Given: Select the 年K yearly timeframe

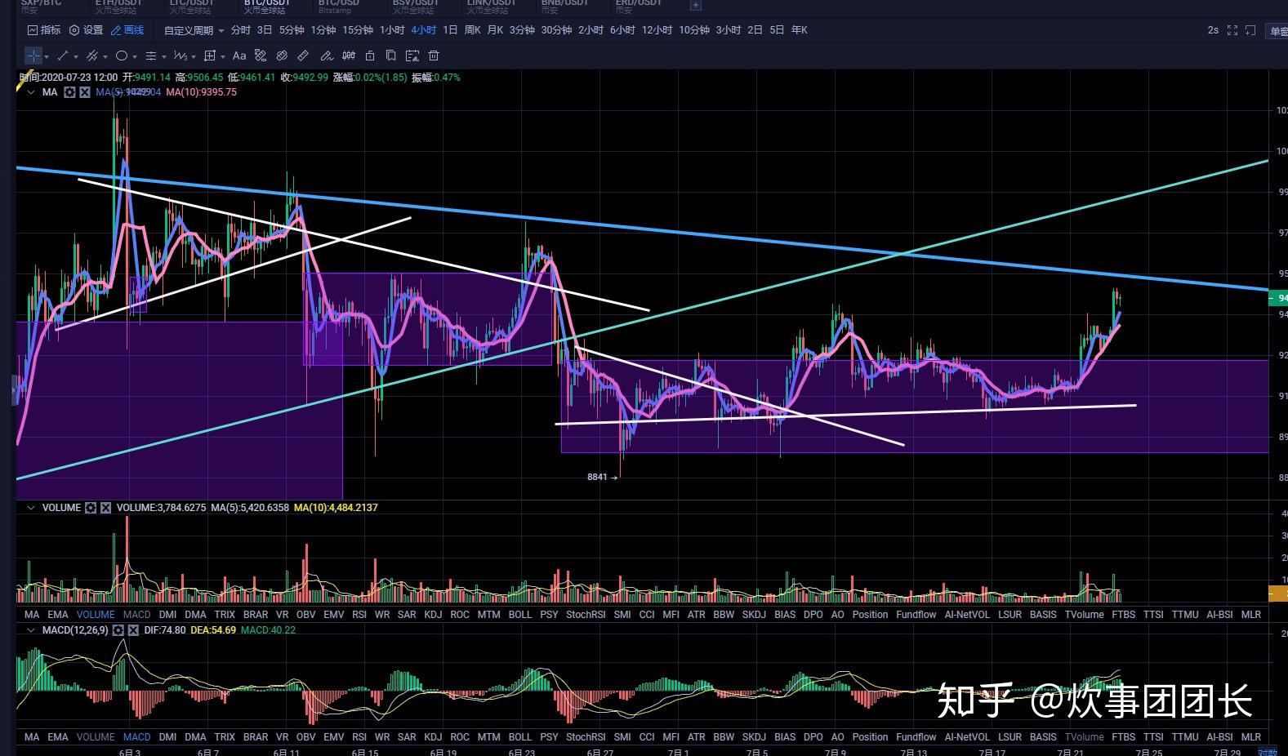Looking at the screenshot, I should [x=799, y=30].
